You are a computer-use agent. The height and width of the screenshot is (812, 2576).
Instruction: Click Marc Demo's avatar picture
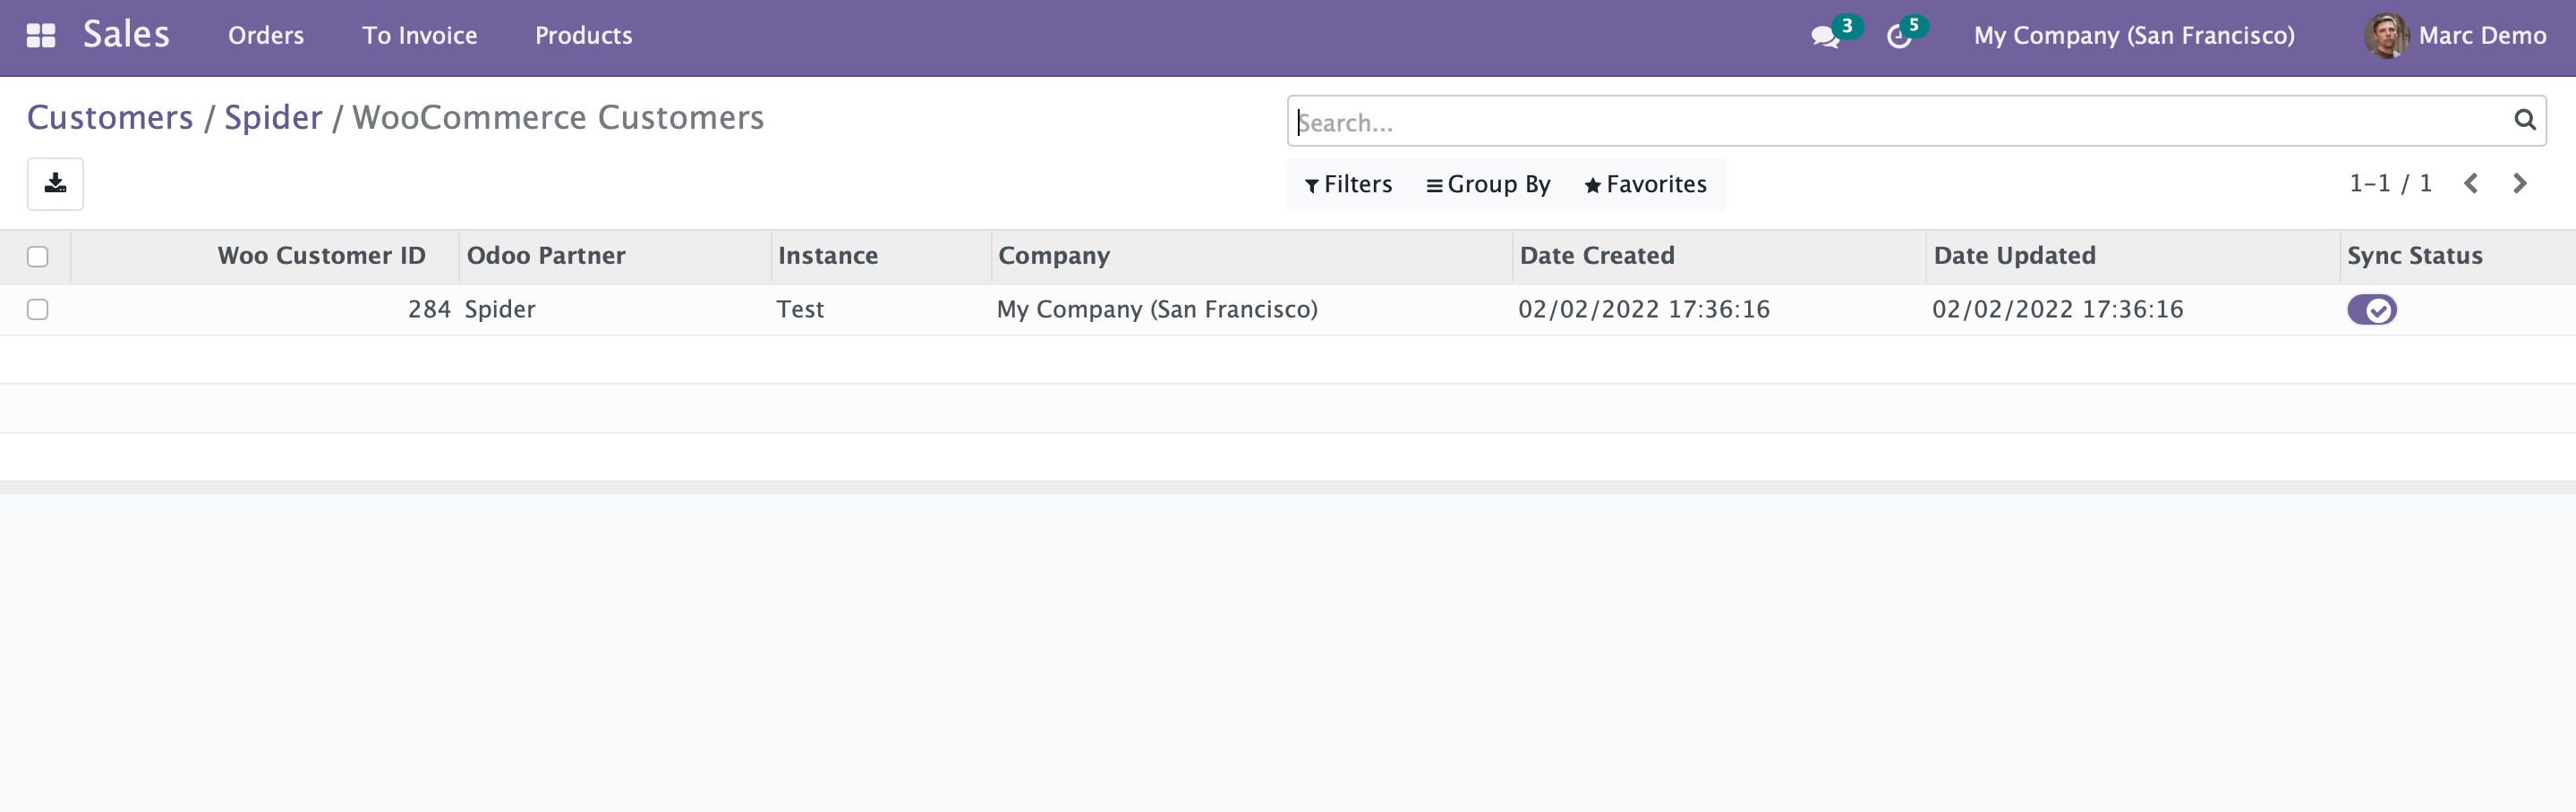coord(2385,36)
